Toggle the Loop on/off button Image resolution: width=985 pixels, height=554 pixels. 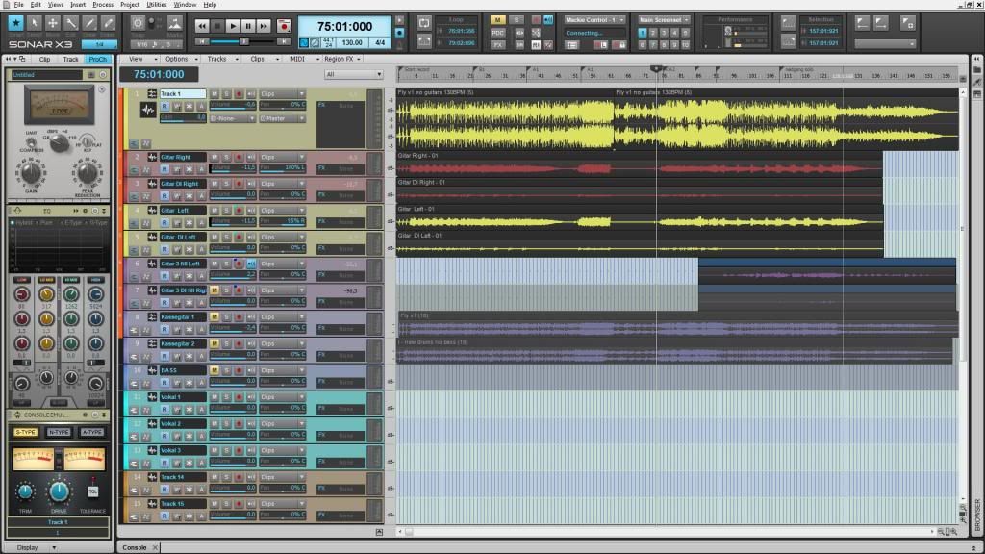coord(424,22)
